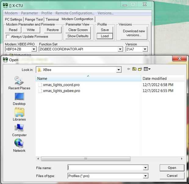Select file icon of xmas_lights_pxbee.pro
The height and width of the screenshot is (184, 189).
point(40,91)
